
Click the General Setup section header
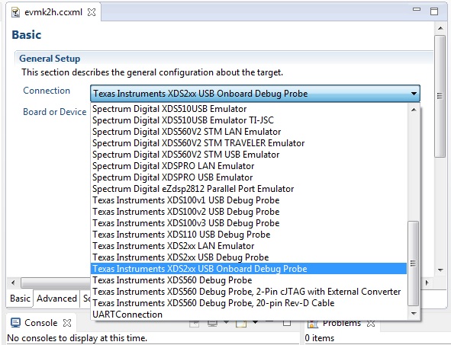50,59
